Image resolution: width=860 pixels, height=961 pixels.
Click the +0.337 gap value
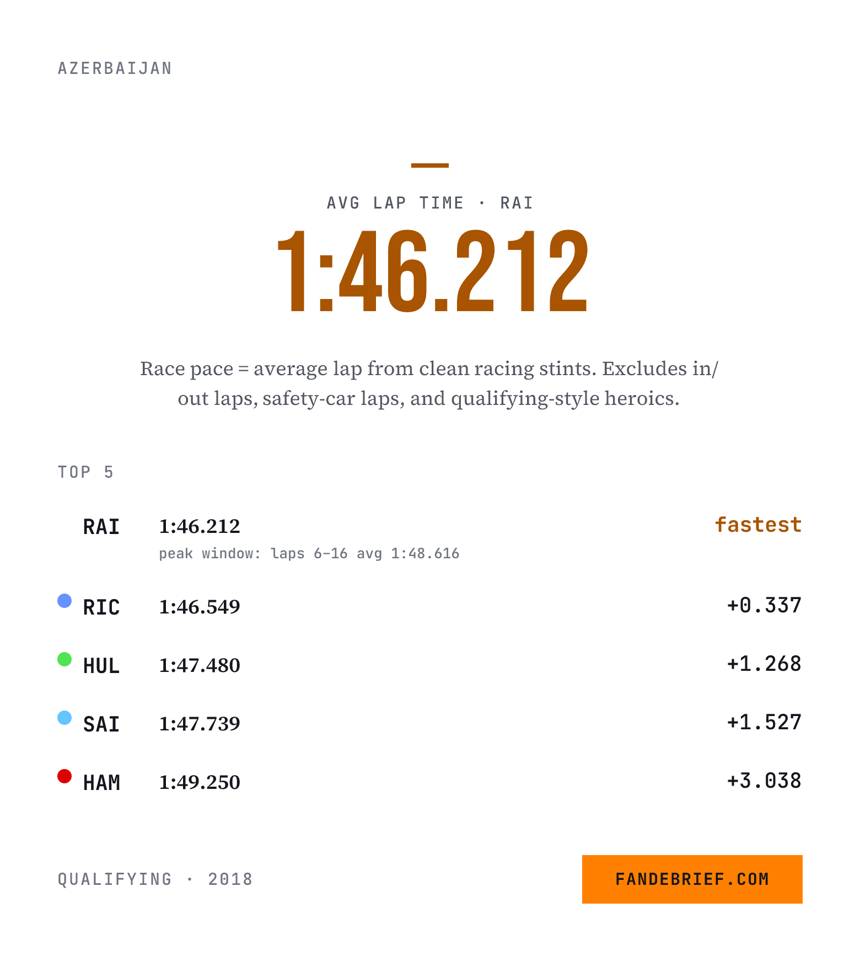click(764, 605)
